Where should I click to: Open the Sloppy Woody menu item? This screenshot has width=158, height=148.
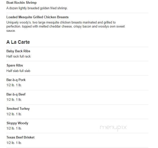[17, 123]
